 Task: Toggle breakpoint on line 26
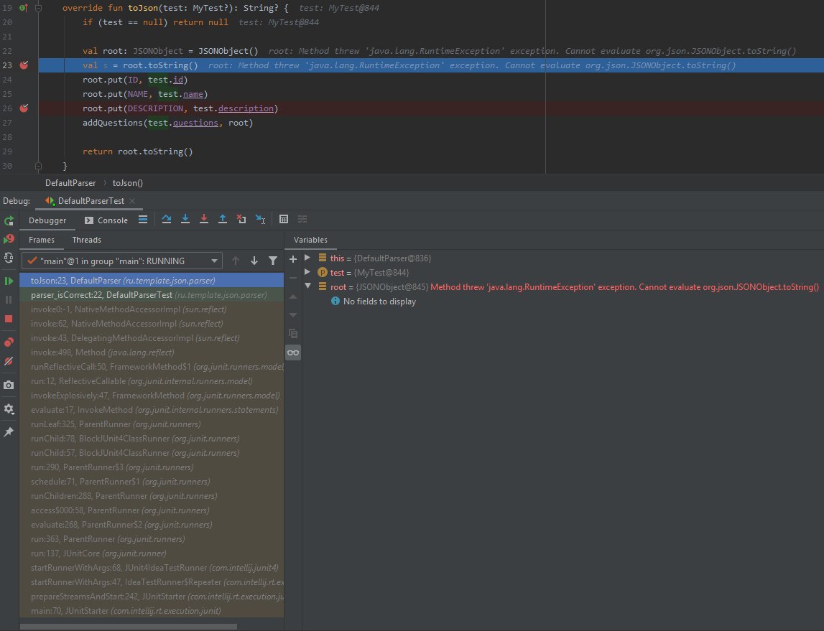[x=24, y=108]
